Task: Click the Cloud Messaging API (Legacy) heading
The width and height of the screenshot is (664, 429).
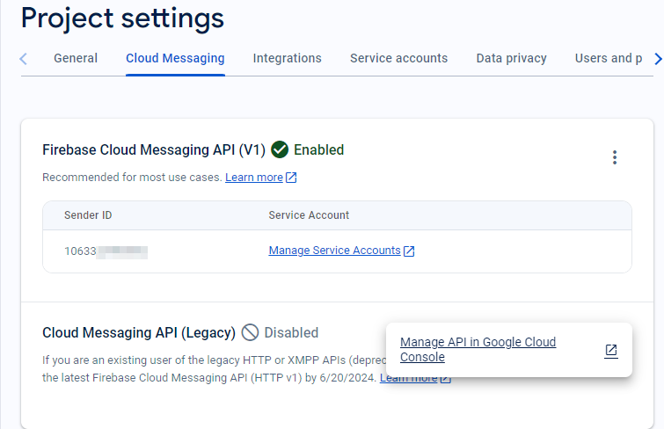Action: click(139, 333)
